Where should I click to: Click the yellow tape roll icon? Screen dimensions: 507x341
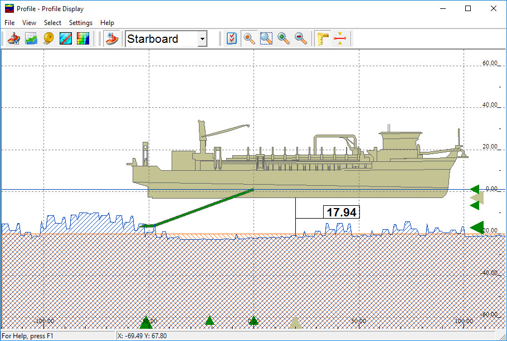click(x=48, y=39)
